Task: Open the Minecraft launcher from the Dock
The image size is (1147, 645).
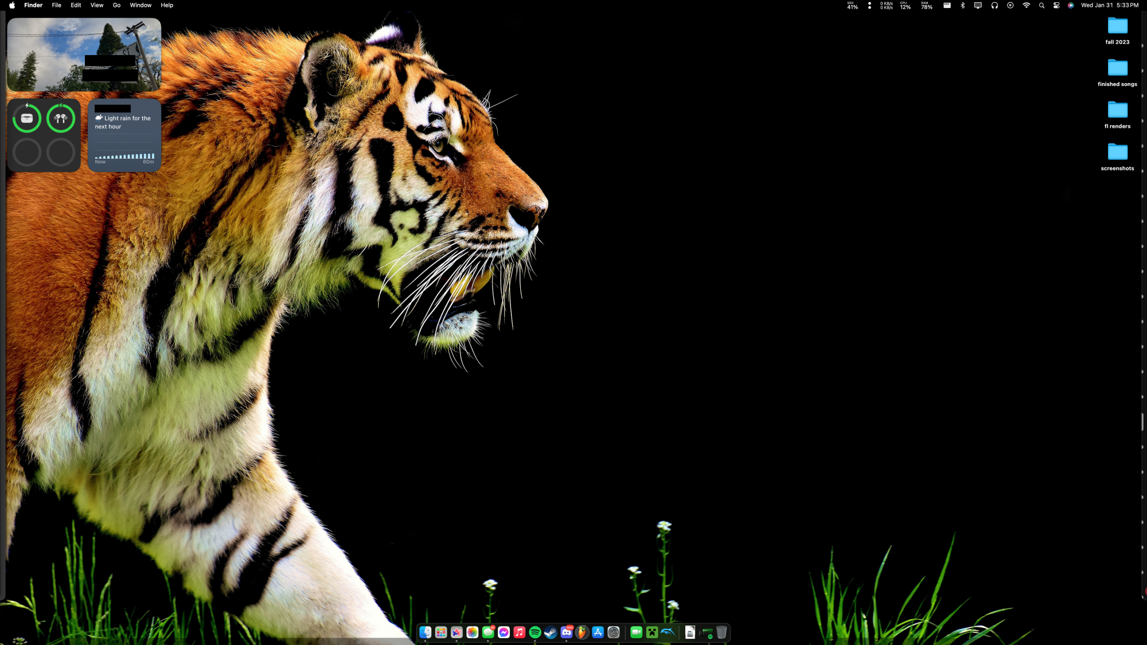Action: click(x=651, y=632)
